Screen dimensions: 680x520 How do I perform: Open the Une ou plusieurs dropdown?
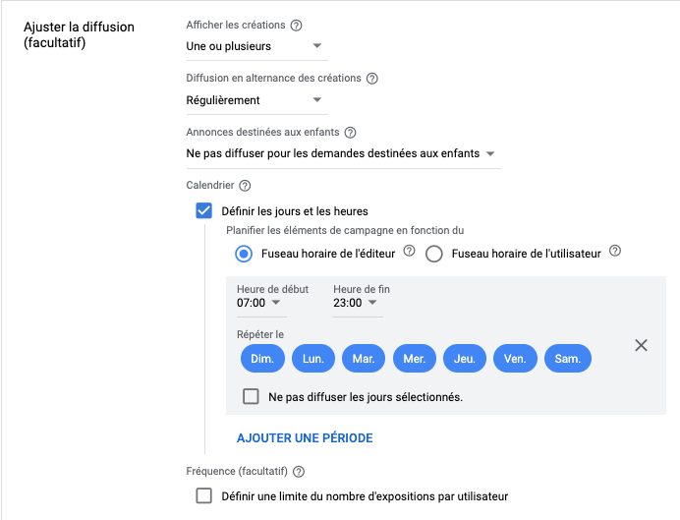(x=256, y=46)
